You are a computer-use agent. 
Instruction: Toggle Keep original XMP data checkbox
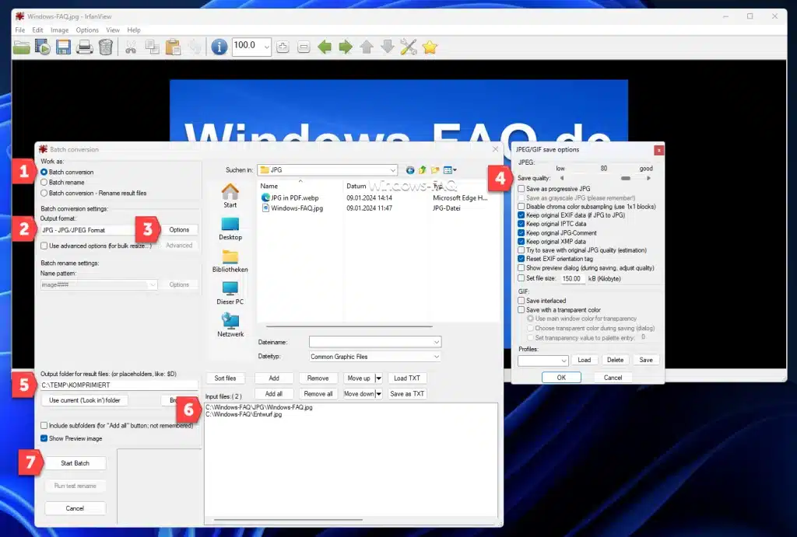[521, 242]
